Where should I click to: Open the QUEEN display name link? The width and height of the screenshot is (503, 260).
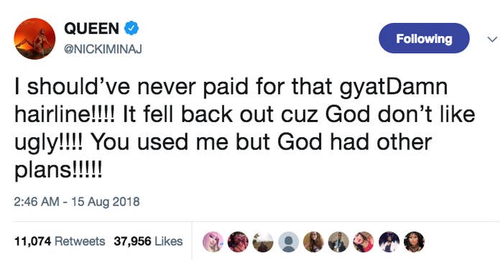click(x=91, y=29)
